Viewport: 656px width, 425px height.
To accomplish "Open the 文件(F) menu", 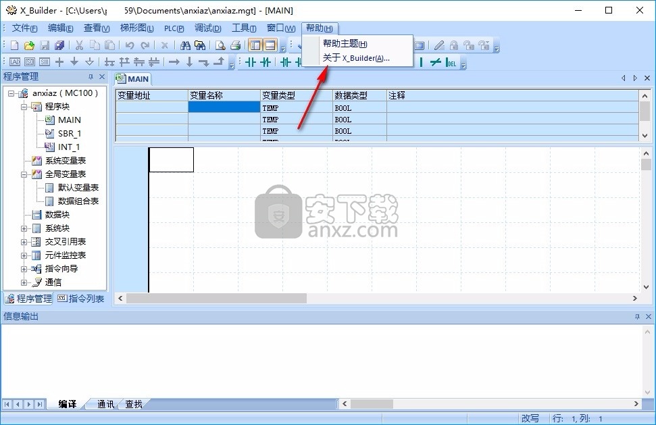I will point(25,28).
